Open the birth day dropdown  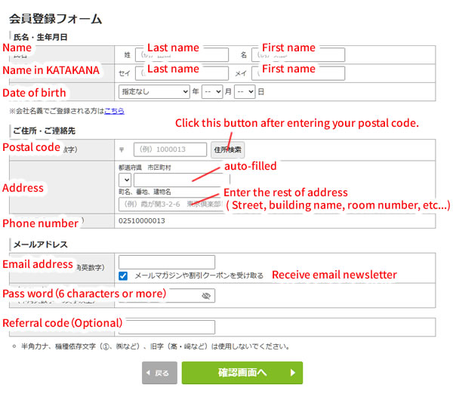pyautogui.click(x=245, y=91)
